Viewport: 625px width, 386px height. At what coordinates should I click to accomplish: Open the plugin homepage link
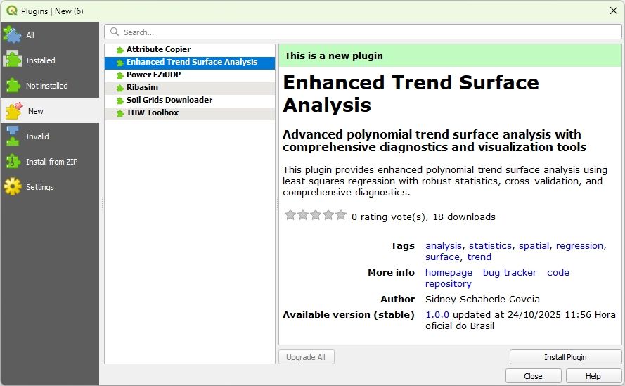pyautogui.click(x=449, y=272)
